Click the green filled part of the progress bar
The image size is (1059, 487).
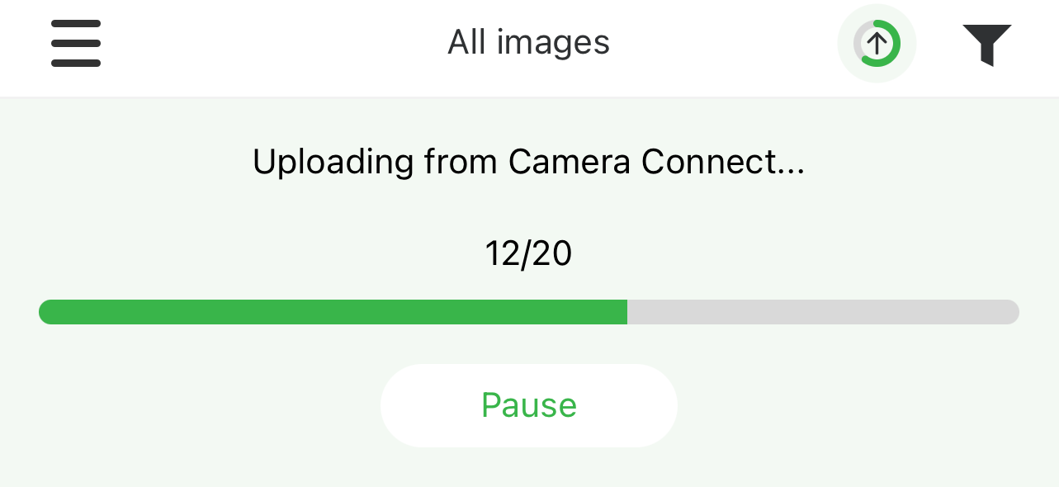pos(330,312)
